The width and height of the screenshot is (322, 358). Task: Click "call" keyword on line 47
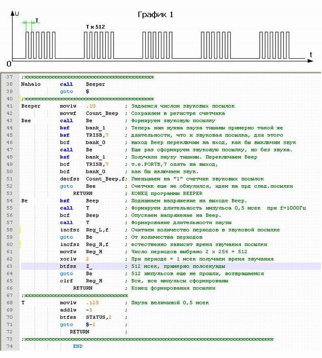[x=66, y=150]
